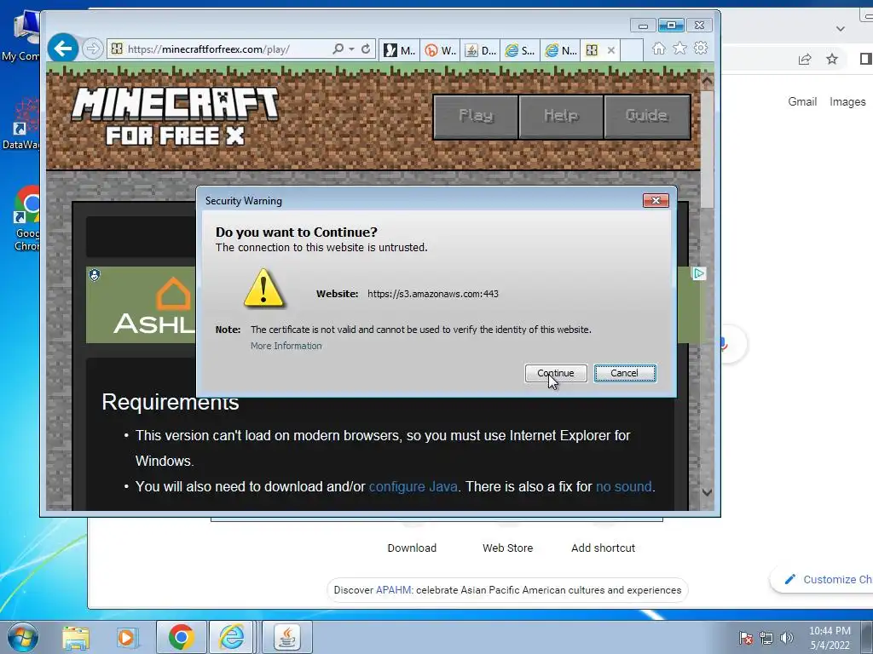This screenshot has height=654, width=873.
Task: Open Images link in Chrome window
Action: [x=847, y=102]
